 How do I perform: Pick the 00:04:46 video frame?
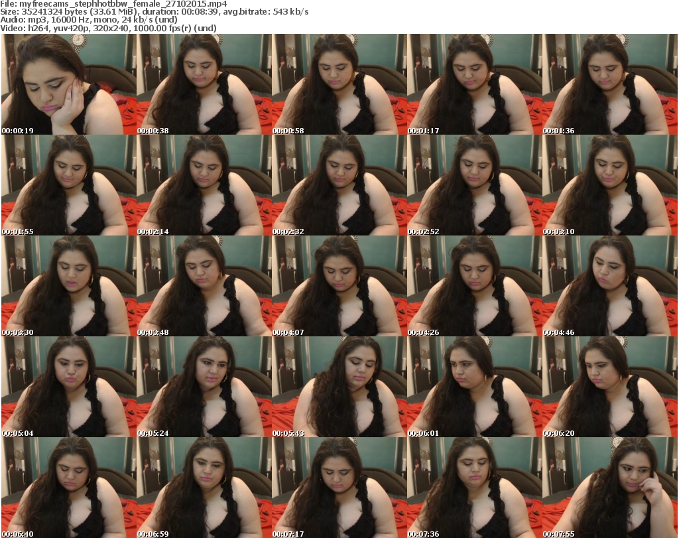[610, 287]
